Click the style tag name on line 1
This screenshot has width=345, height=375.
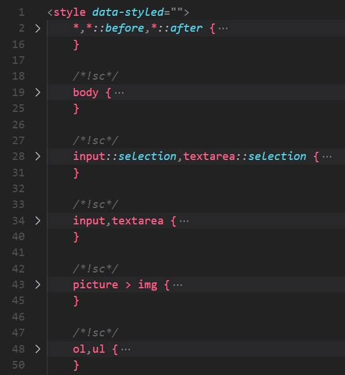70,12
